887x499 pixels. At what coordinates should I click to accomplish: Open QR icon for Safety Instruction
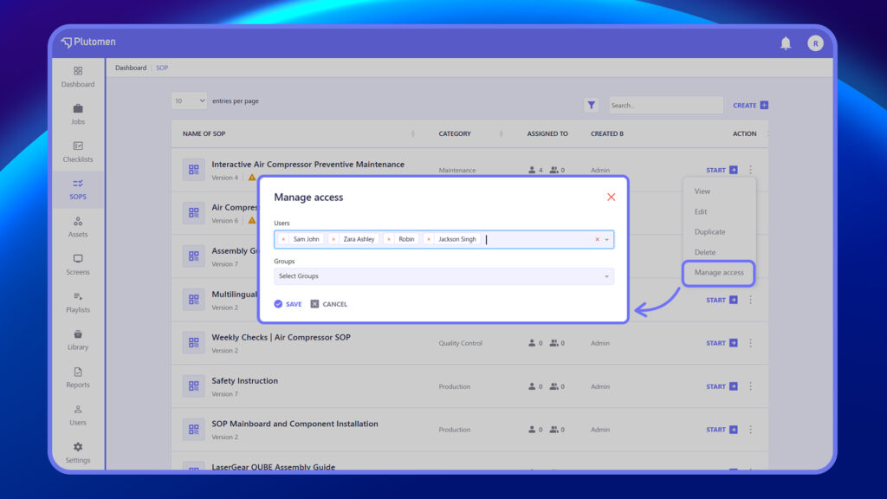tap(193, 386)
